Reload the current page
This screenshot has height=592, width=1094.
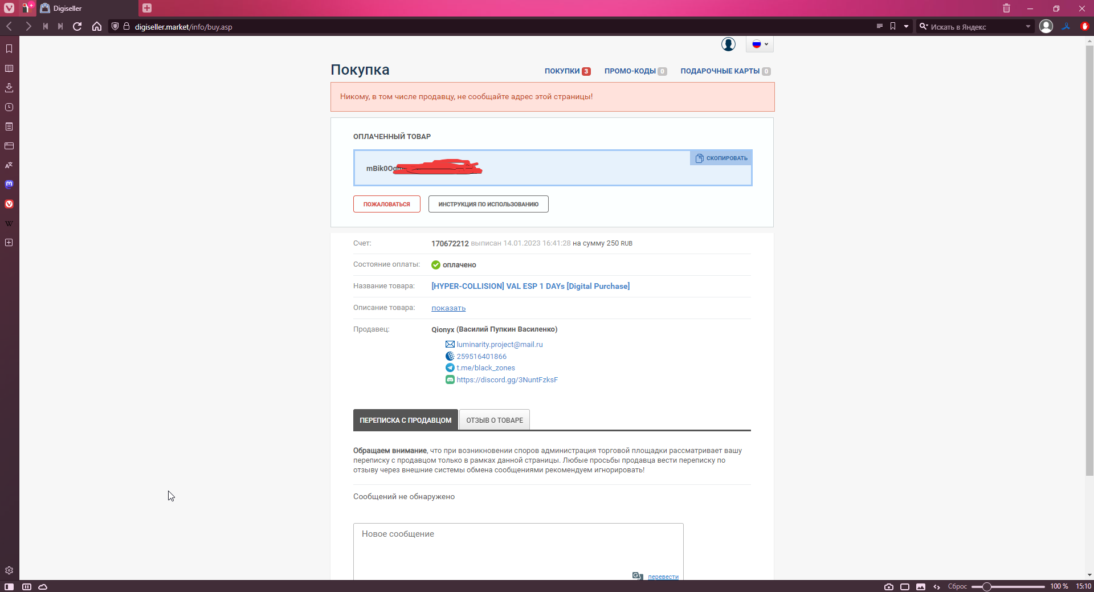(x=77, y=26)
